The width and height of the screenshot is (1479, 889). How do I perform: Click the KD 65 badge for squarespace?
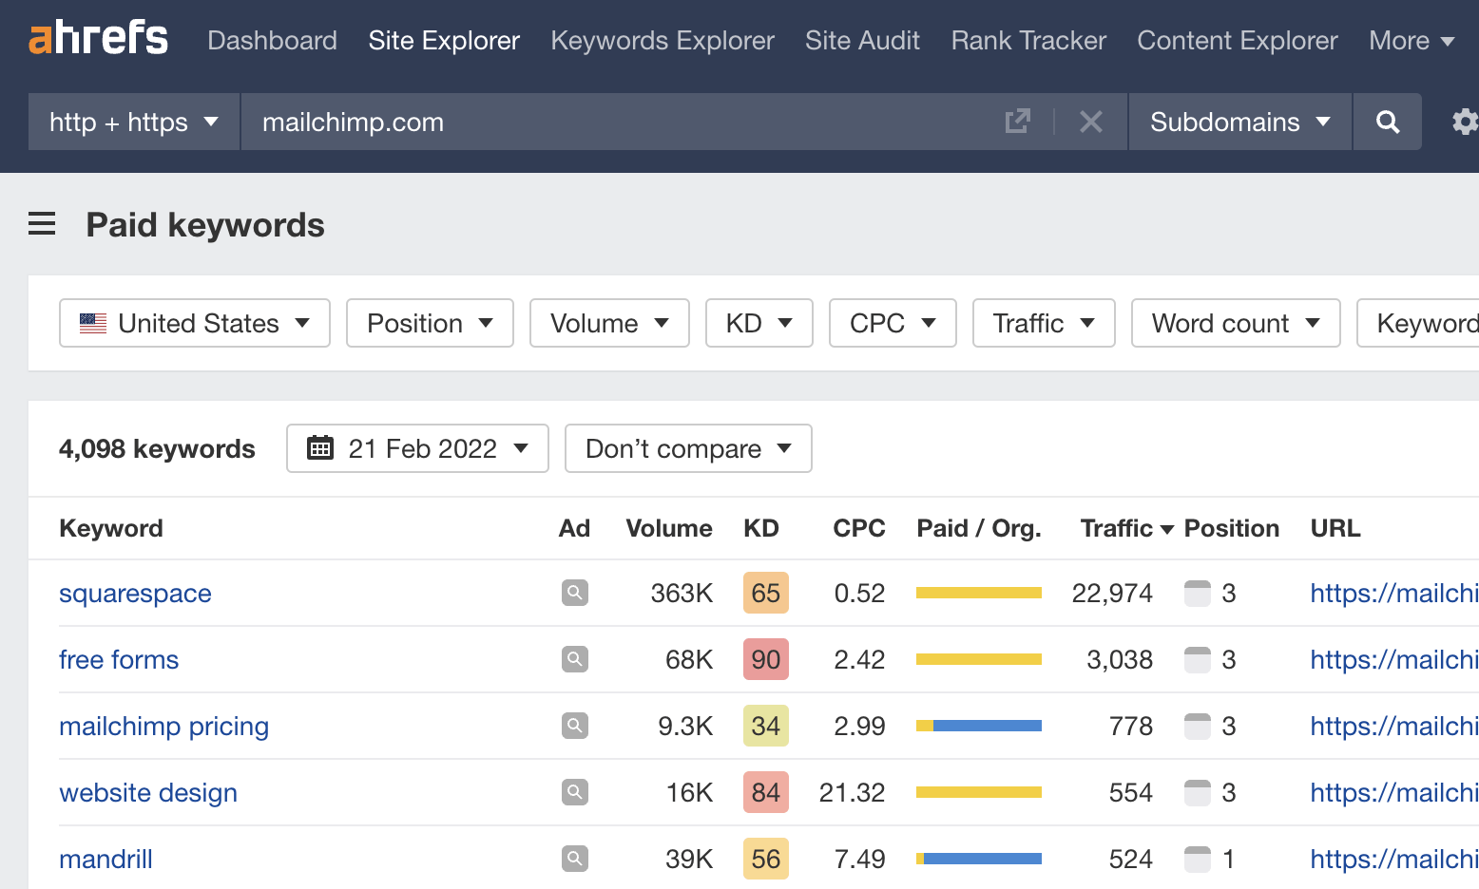[766, 593]
